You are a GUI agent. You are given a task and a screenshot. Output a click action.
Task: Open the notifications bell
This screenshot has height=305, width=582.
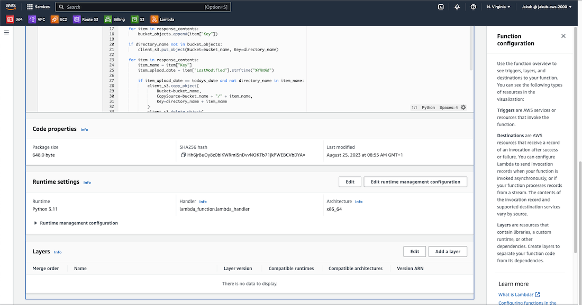tap(457, 7)
